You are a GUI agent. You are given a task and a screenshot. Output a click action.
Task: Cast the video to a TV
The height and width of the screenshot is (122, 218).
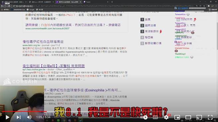[x=199, y=117]
